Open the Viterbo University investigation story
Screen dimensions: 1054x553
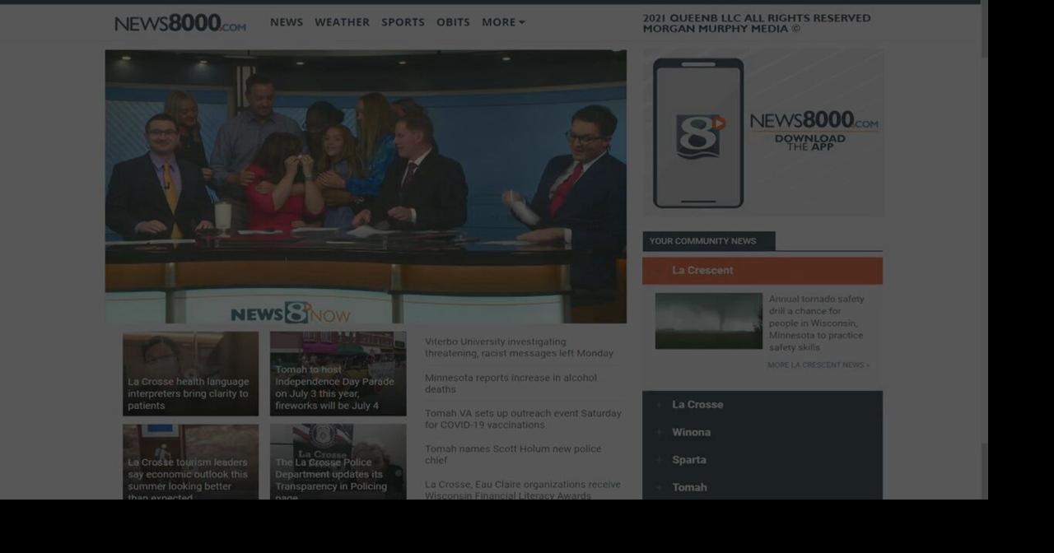point(519,347)
